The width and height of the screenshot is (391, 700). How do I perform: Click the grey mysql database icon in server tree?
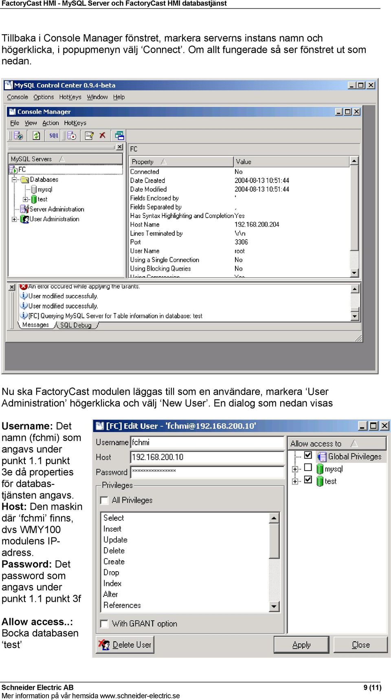tap(34, 189)
